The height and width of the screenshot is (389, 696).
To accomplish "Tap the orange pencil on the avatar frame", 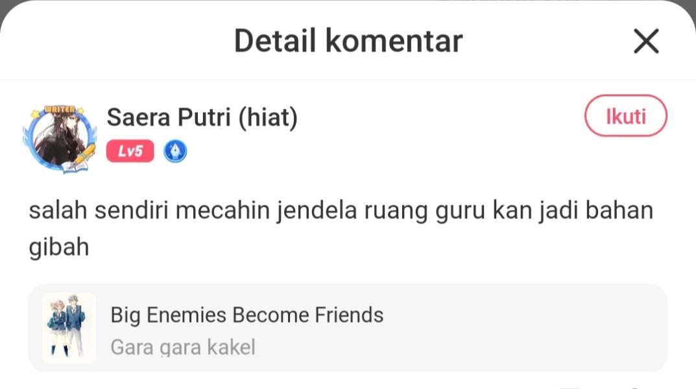I will point(85,154).
